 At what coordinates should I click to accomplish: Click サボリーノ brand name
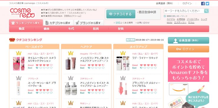[85, 104]
